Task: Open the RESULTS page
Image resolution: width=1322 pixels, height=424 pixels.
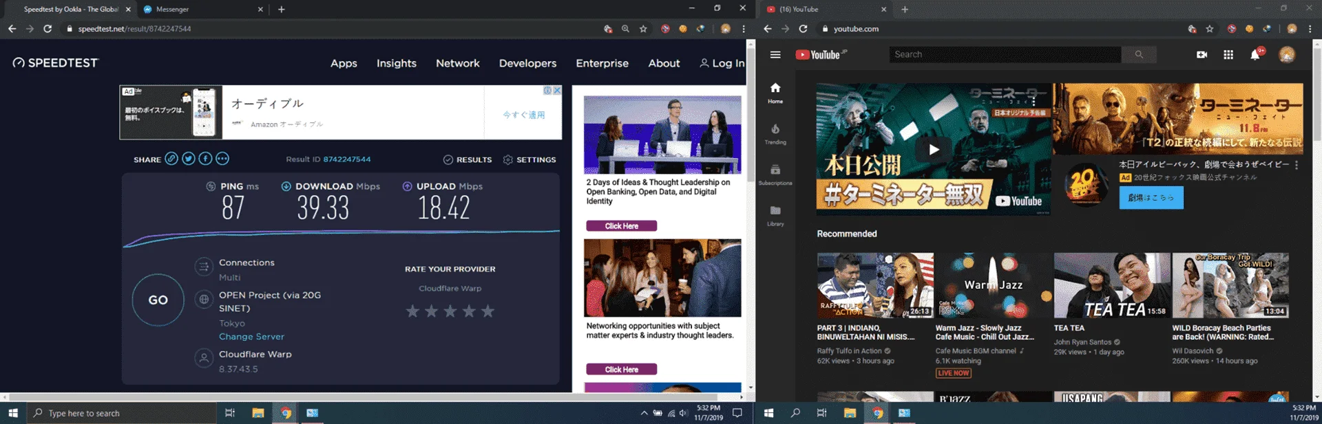Action: 468,159
